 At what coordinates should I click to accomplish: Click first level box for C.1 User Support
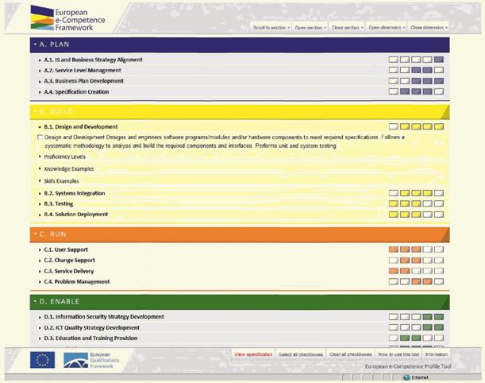(393, 250)
